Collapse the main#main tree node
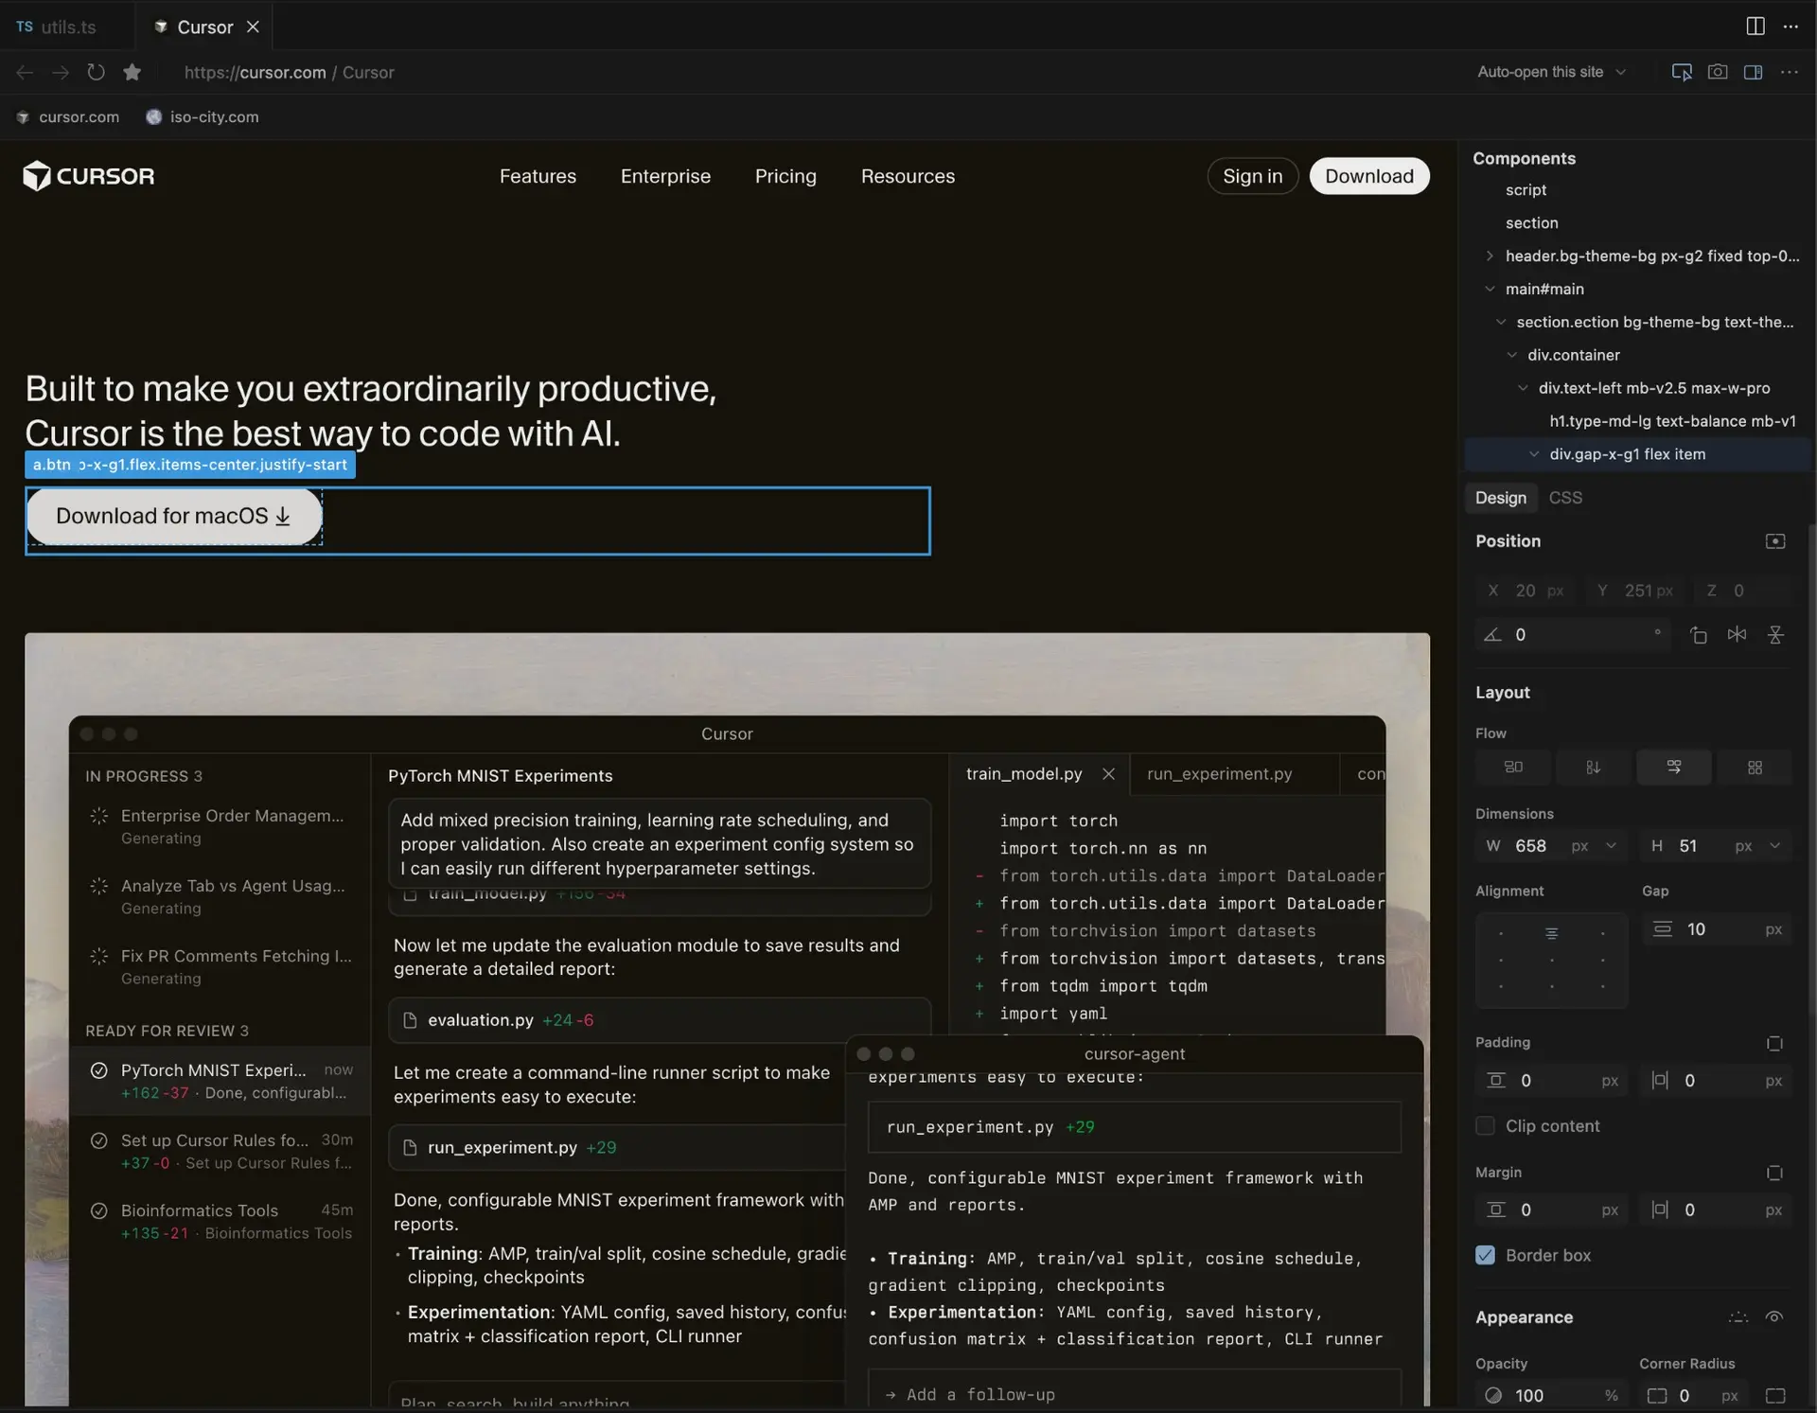 click(1491, 289)
